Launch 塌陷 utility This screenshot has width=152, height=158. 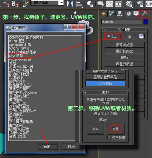[x=124, y=57]
